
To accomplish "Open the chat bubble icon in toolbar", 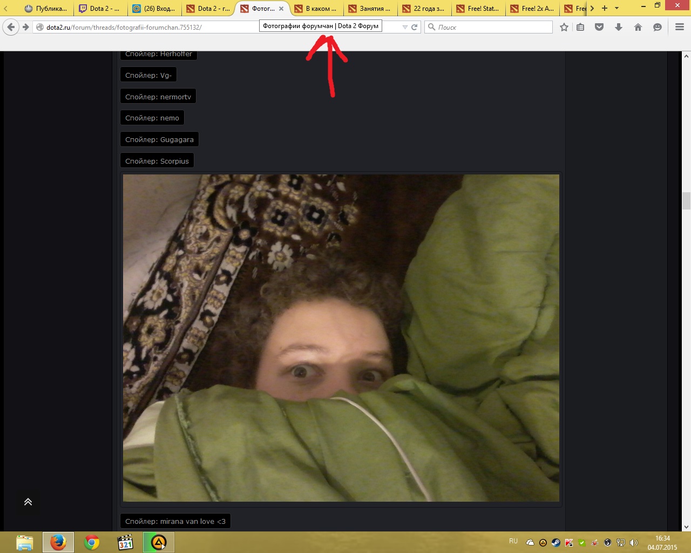I will coord(658,27).
